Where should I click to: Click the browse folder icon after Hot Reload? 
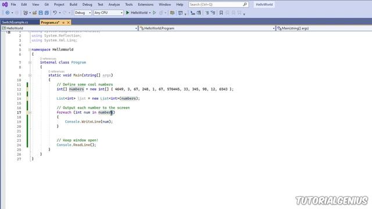coord(172,13)
